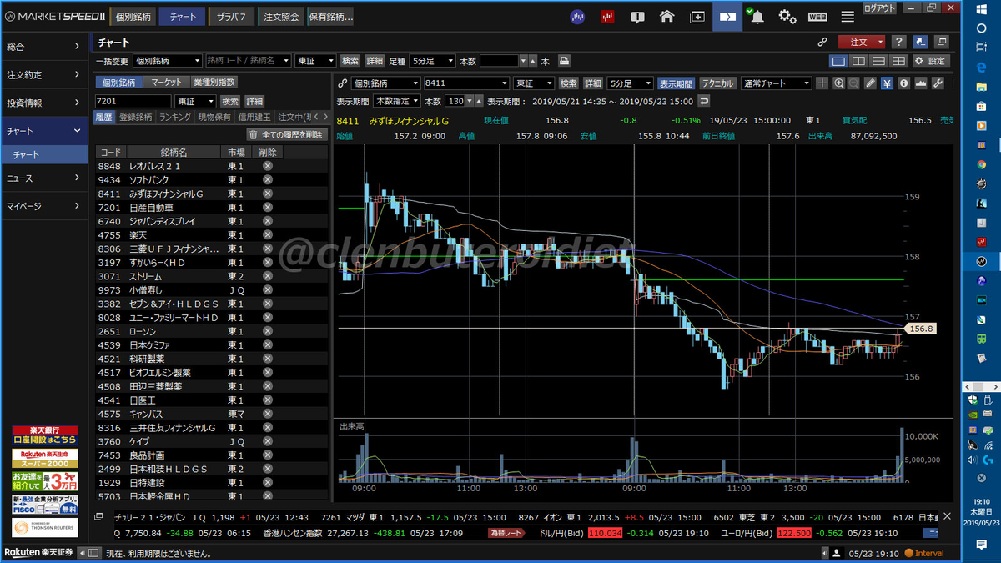Screen dimensions: 1001x563
Task: Reset display period with the return arrow icon
Action: pos(704,101)
